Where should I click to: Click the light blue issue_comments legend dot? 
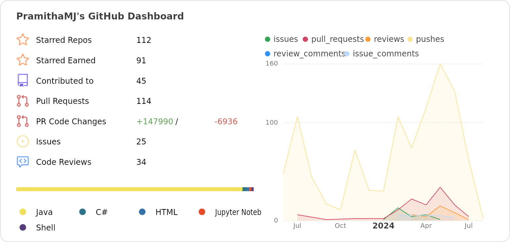point(347,53)
